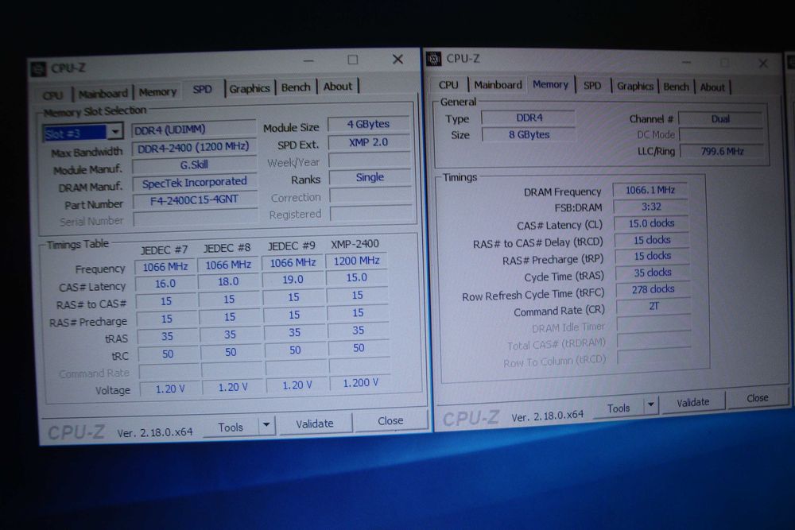This screenshot has width=795, height=530.
Task: Select the 1200 MHz XMP frequency cell
Action: coord(356,261)
